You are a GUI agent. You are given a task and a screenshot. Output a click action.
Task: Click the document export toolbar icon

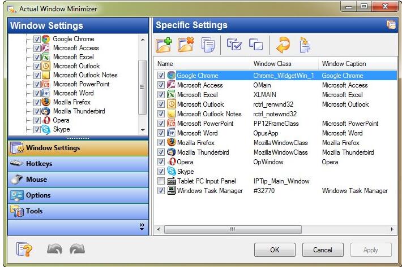pyautogui.click(x=305, y=45)
